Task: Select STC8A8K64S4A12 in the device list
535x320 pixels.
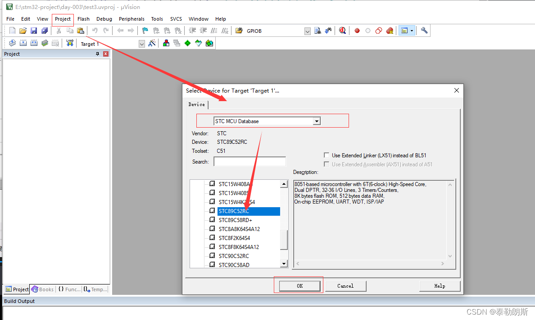Action: coord(239,229)
